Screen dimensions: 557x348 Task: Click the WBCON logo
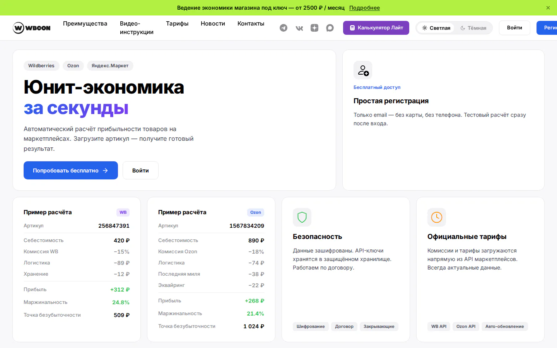tap(32, 28)
